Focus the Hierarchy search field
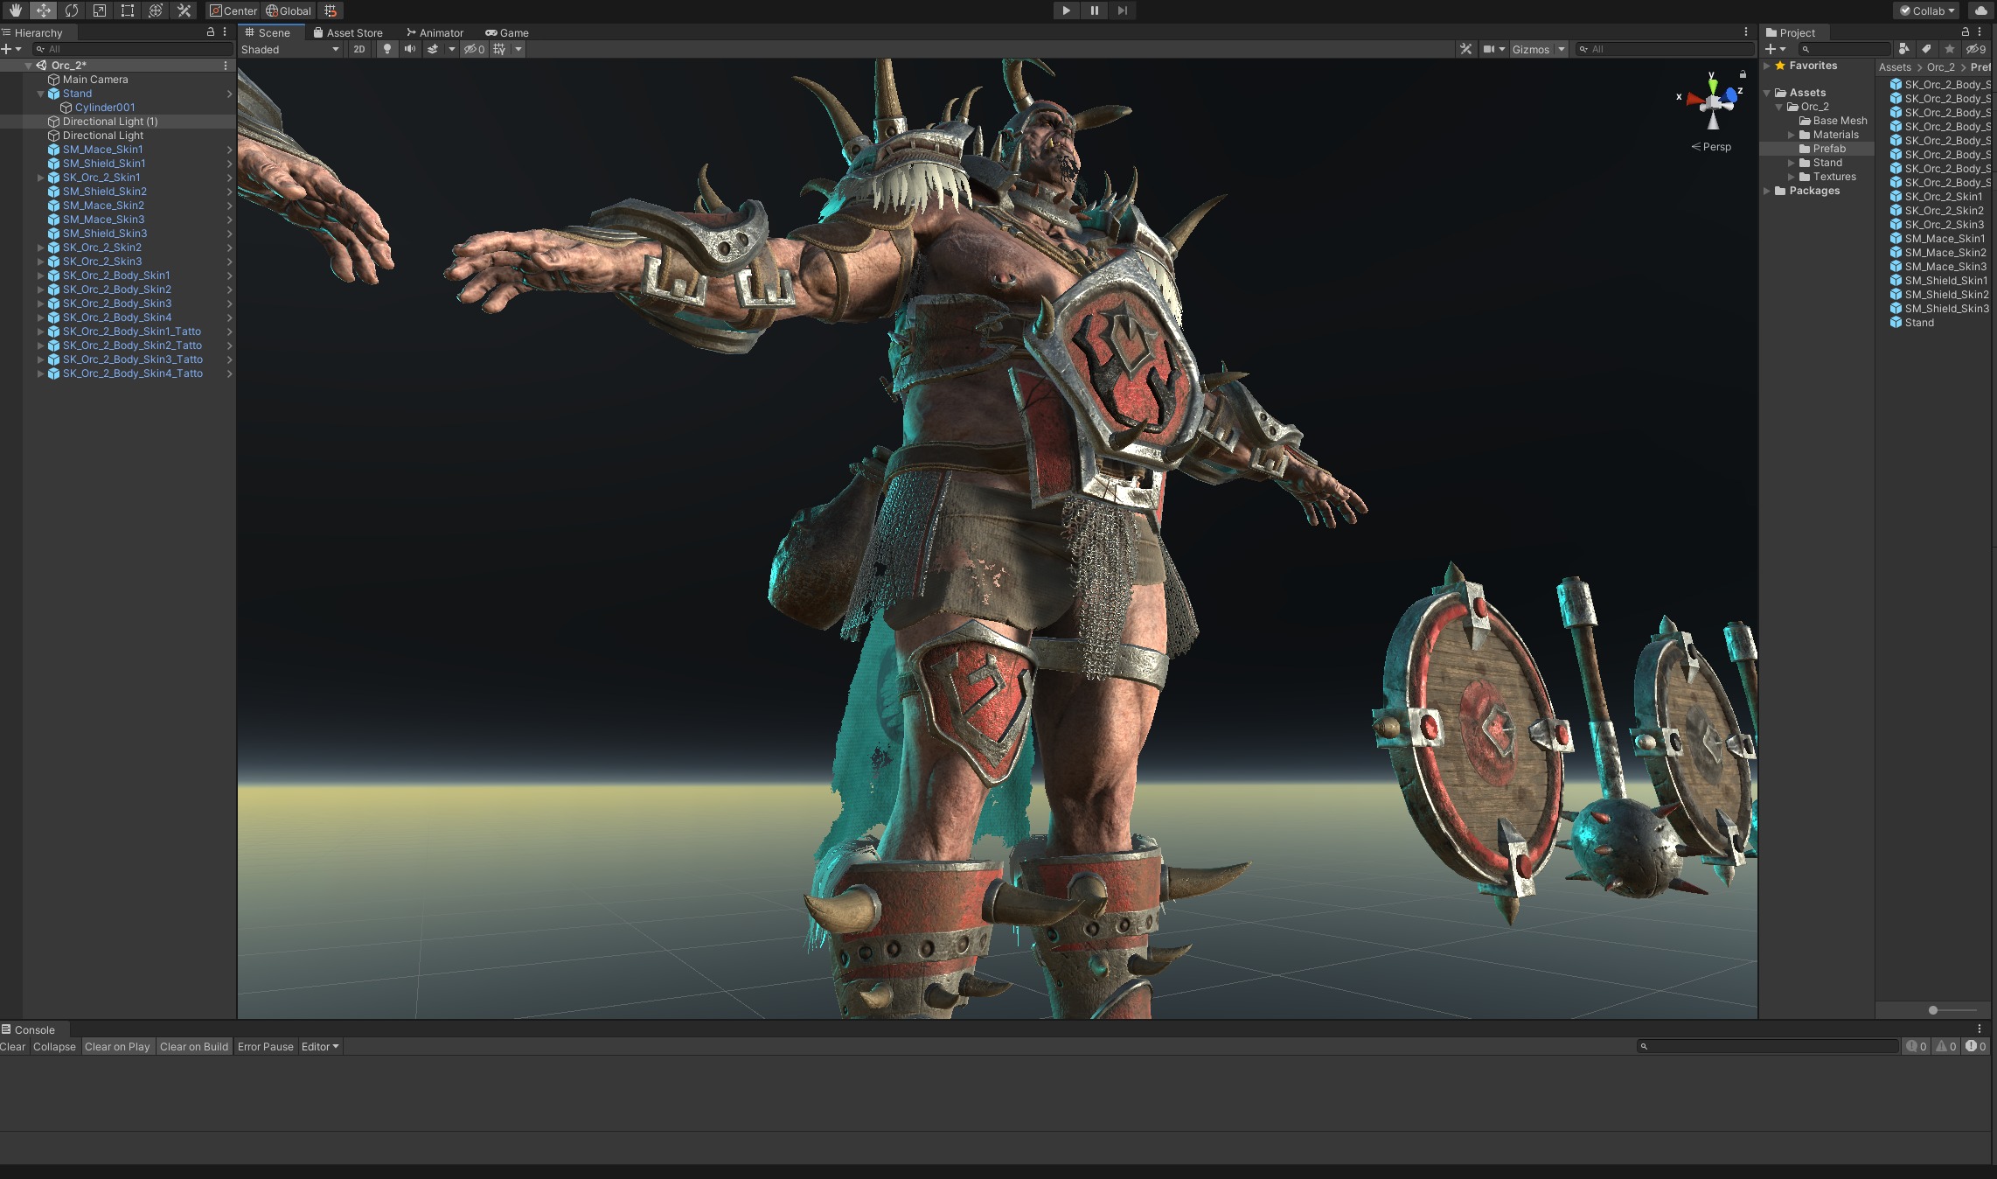This screenshot has height=1179, width=1997. coord(133,49)
